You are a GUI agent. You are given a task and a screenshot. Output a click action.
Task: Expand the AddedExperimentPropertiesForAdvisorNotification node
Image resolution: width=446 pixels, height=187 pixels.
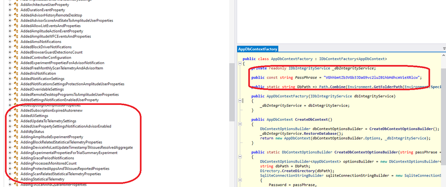[x=10, y=63]
